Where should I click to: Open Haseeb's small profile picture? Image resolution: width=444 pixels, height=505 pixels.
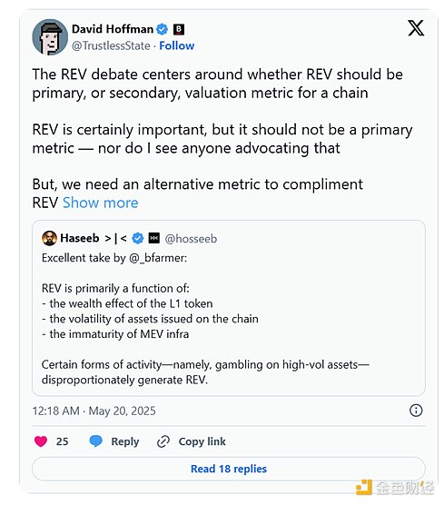pyautogui.click(x=50, y=238)
